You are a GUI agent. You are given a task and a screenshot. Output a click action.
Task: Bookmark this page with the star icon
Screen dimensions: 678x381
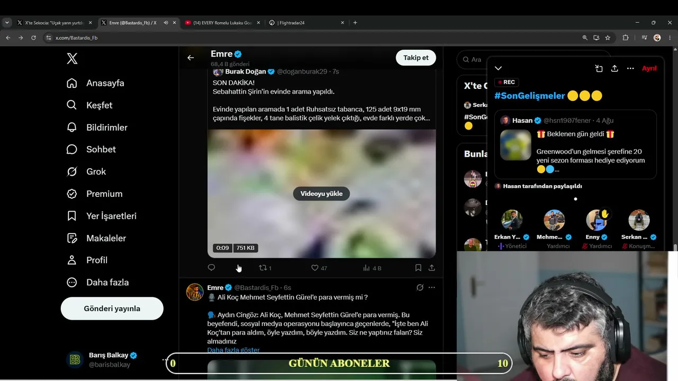click(x=608, y=38)
